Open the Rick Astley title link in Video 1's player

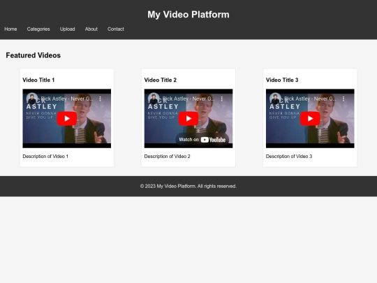(66, 99)
